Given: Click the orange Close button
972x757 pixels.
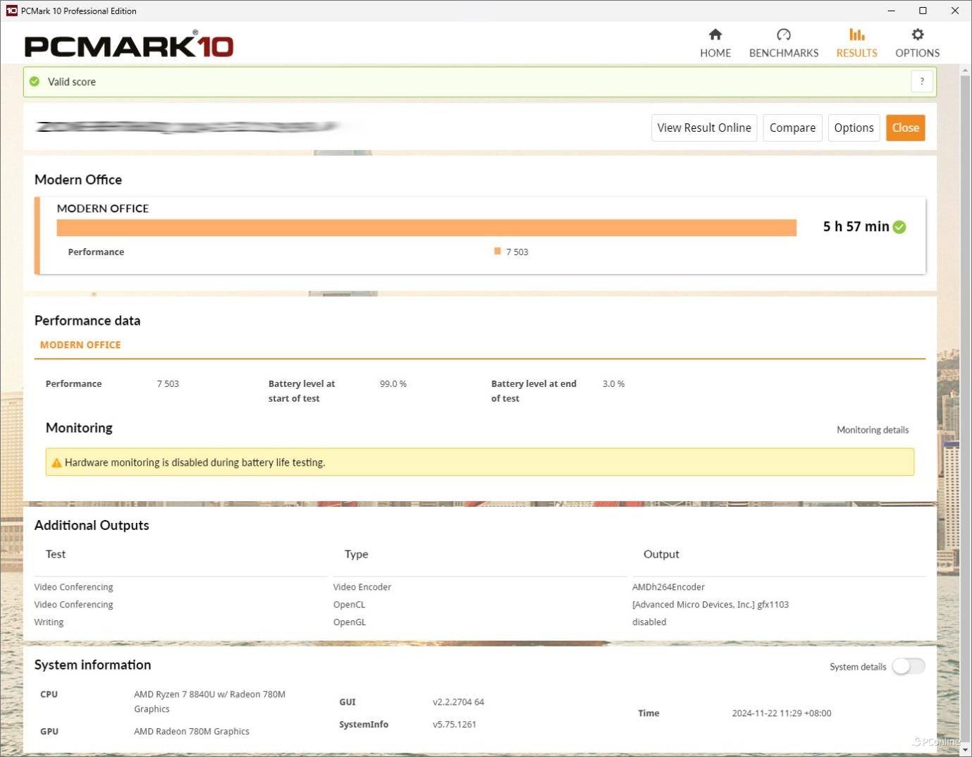Looking at the screenshot, I should click(905, 128).
